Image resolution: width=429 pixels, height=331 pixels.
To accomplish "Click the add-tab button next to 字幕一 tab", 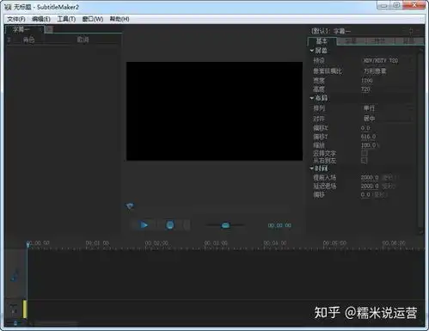I will coord(49,29).
